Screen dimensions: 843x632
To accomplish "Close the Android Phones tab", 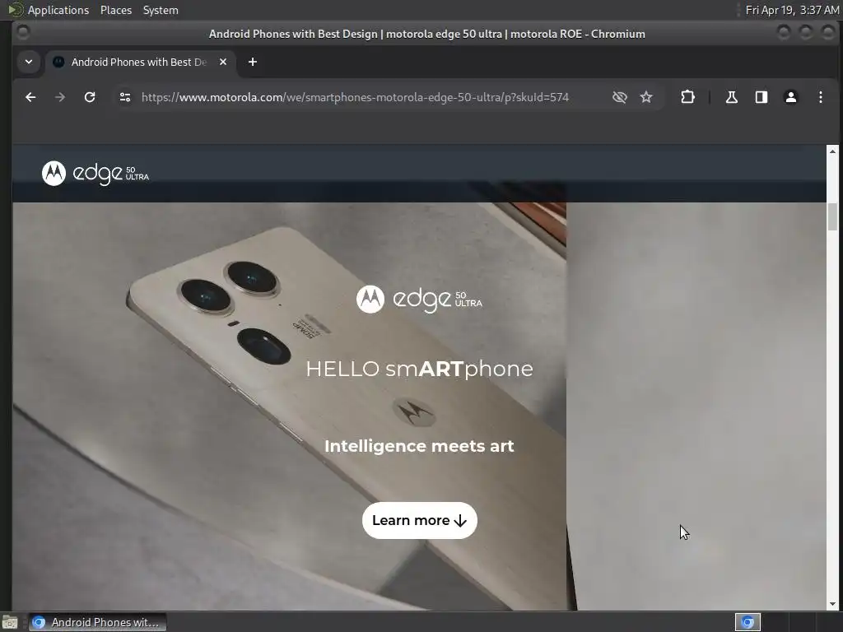I will coord(223,62).
